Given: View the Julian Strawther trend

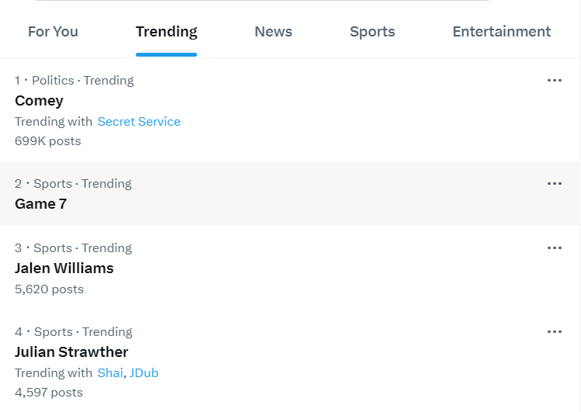Looking at the screenshot, I should coord(71,352).
